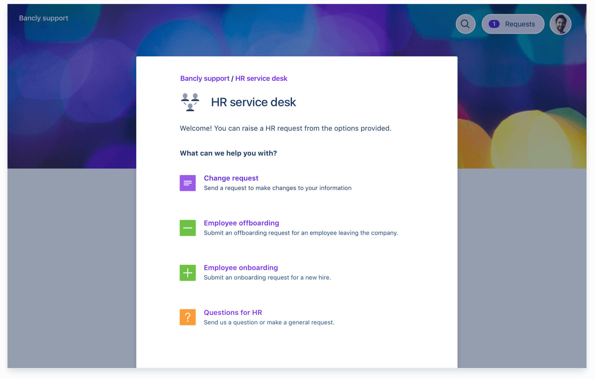The height and width of the screenshot is (379, 594).
Task: Open the HR service desk breadcrumb link
Action: pyautogui.click(x=261, y=78)
